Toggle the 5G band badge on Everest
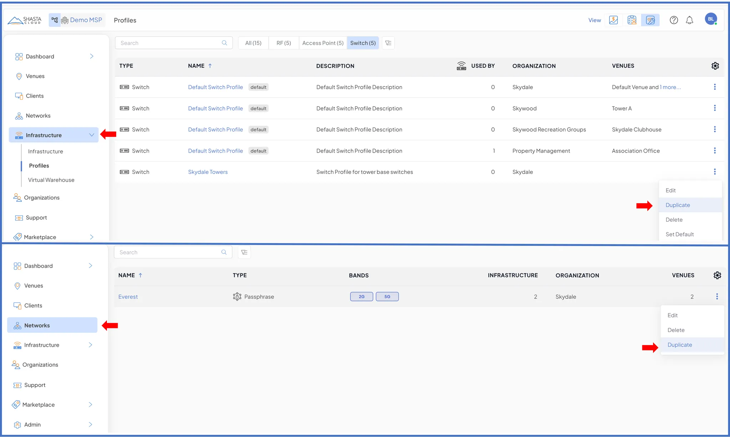 387,297
